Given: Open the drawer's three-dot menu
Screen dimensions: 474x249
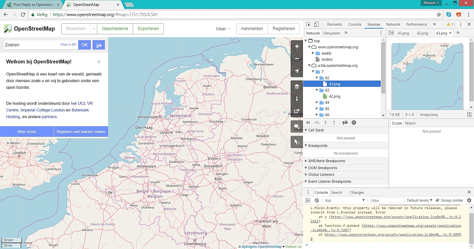Looking at the screenshot, I should click(x=308, y=192).
